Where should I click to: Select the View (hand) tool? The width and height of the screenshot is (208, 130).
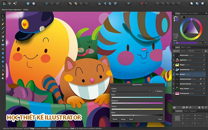[3, 74]
